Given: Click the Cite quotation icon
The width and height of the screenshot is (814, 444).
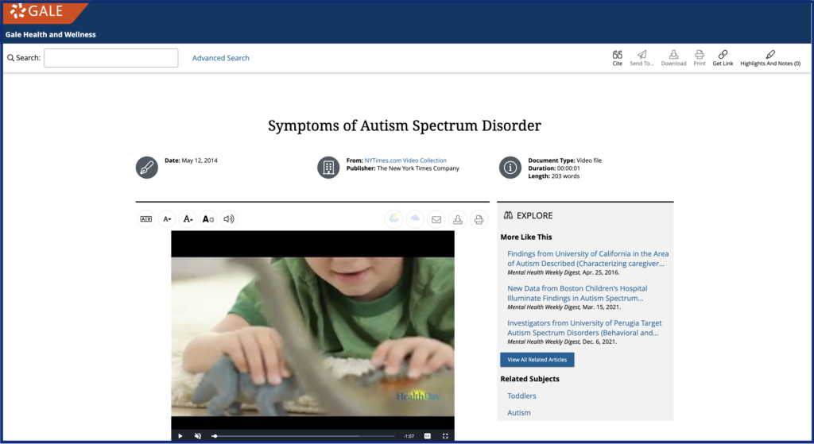Looking at the screenshot, I should pos(617,55).
